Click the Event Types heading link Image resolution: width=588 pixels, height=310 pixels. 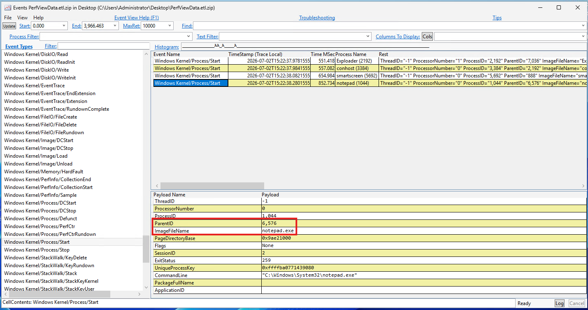pyautogui.click(x=19, y=47)
